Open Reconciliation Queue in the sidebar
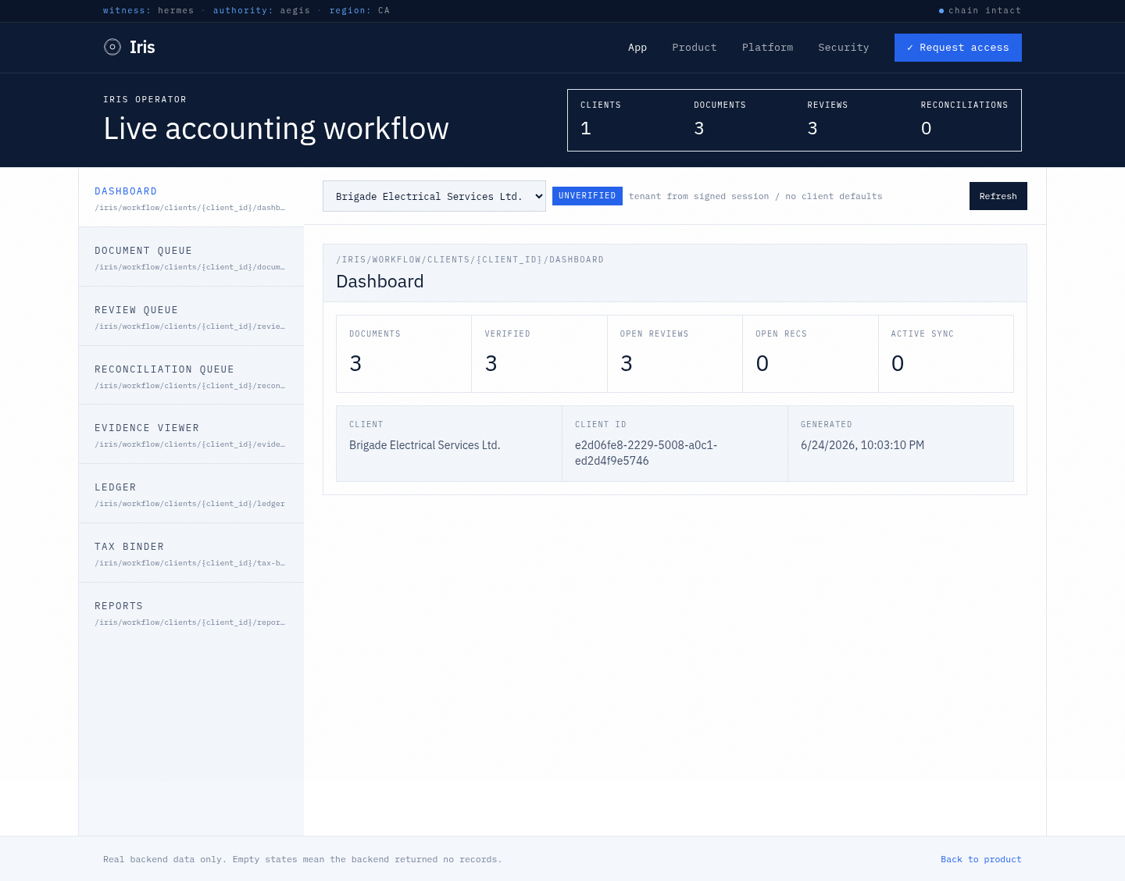This screenshot has width=1125, height=881. pyautogui.click(x=191, y=376)
